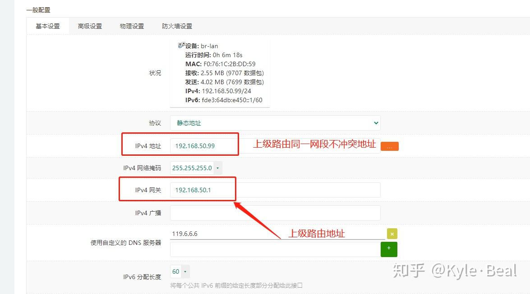Click the 一般配置 section heading
This screenshot has height=294, width=530.
pyautogui.click(x=39, y=9)
